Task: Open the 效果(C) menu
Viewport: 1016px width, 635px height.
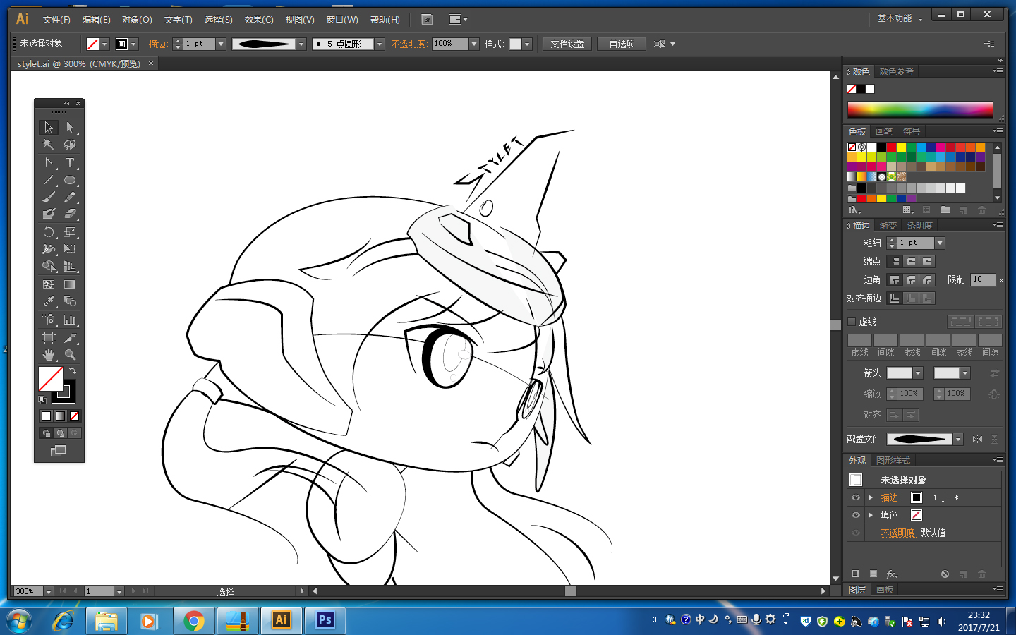Action: click(x=259, y=20)
